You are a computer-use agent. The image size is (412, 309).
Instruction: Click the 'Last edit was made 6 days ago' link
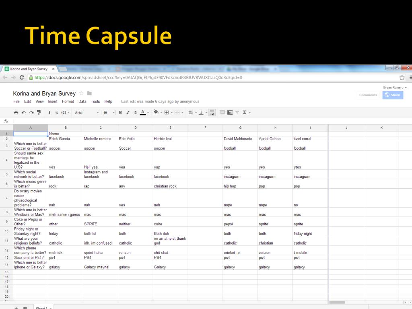[160, 101]
